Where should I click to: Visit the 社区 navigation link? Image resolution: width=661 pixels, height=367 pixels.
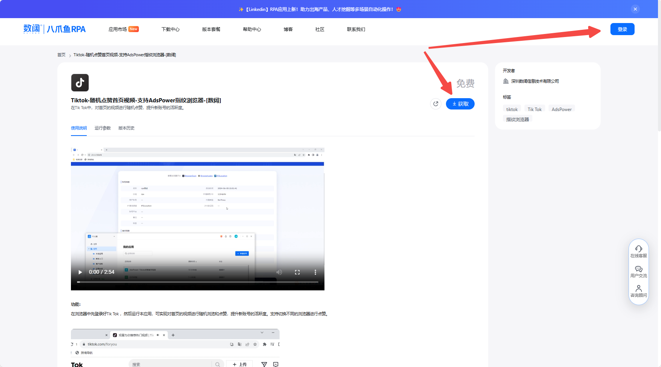320,29
